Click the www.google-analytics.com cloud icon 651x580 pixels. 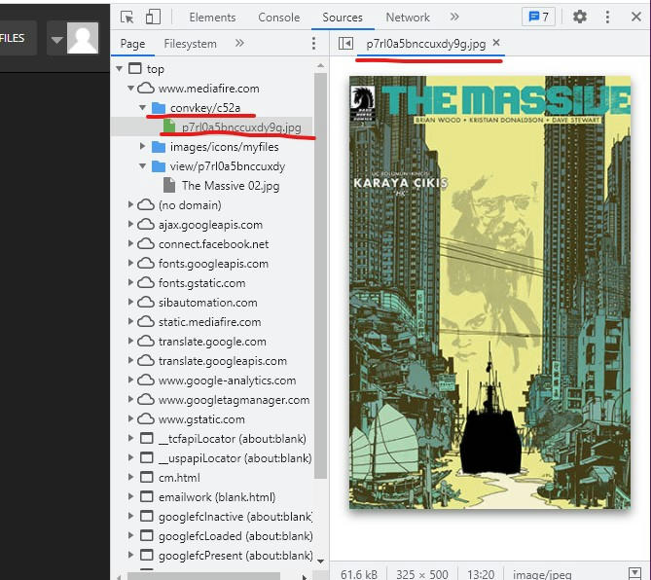pos(146,381)
